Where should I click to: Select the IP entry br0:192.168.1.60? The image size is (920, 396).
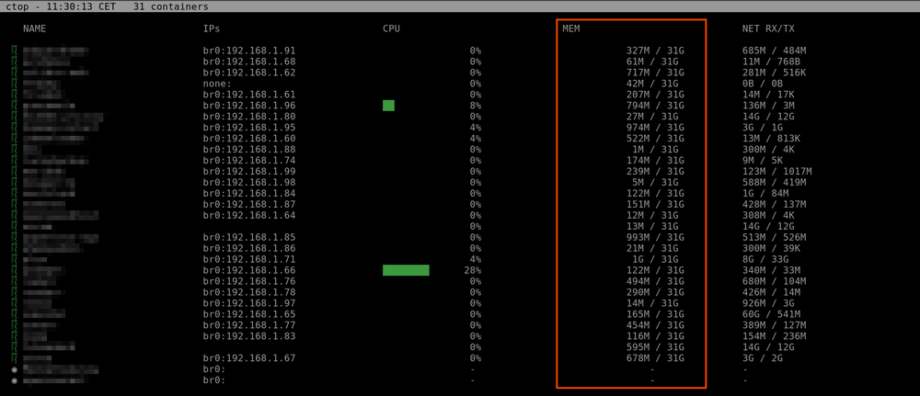click(249, 139)
